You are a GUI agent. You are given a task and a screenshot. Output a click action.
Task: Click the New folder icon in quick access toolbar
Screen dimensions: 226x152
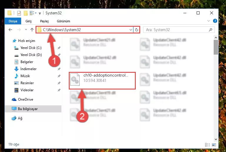pos(26,13)
